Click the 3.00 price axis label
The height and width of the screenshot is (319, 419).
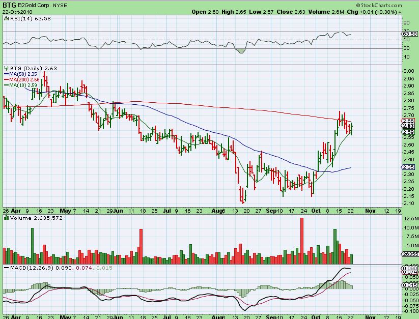(409, 71)
